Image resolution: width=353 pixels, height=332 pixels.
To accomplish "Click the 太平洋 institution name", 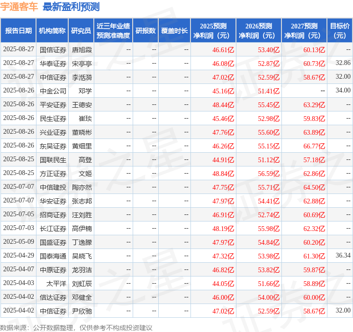I will pos(56,284).
